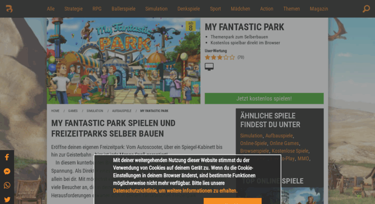Open the Kostenlose Spiele link
The height and width of the screenshot is (204, 375).
point(290,151)
